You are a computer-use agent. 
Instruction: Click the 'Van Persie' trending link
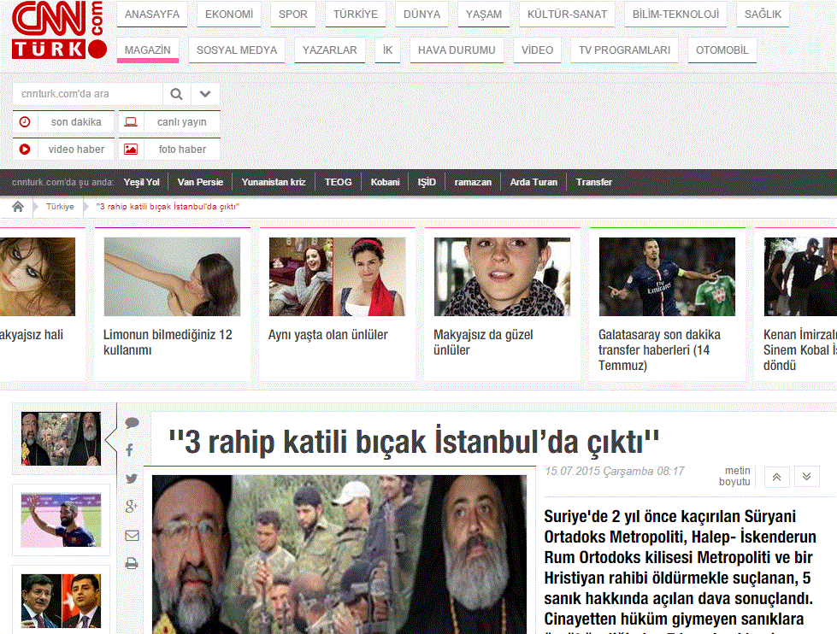click(200, 182)
